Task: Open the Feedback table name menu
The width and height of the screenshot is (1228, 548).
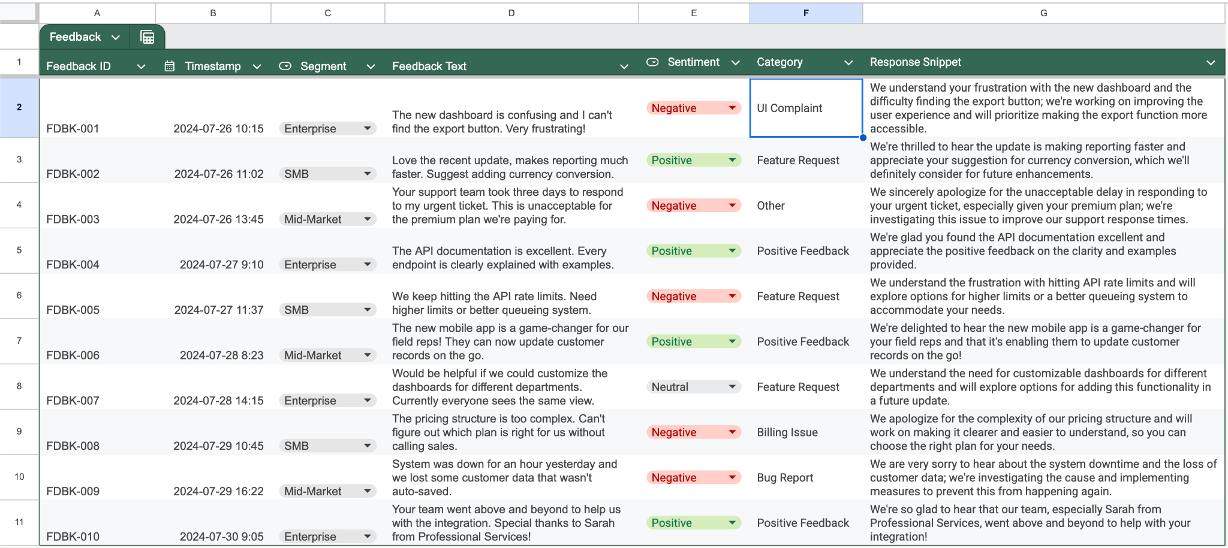Action: (x=116, y=37)
